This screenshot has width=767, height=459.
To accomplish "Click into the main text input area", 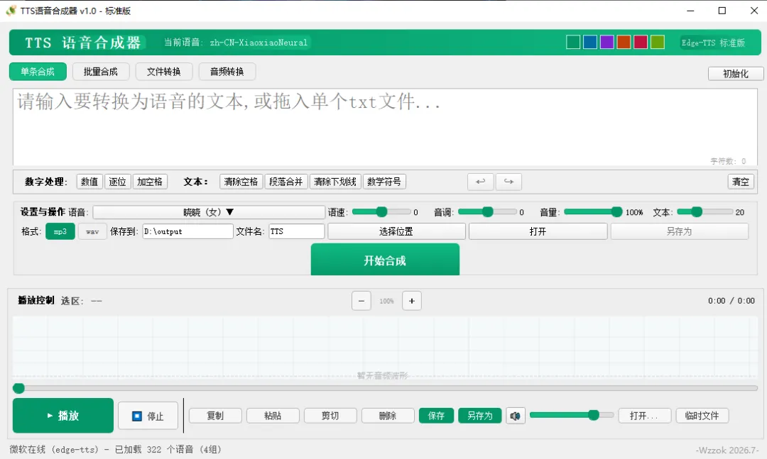I will coord(386,127).
